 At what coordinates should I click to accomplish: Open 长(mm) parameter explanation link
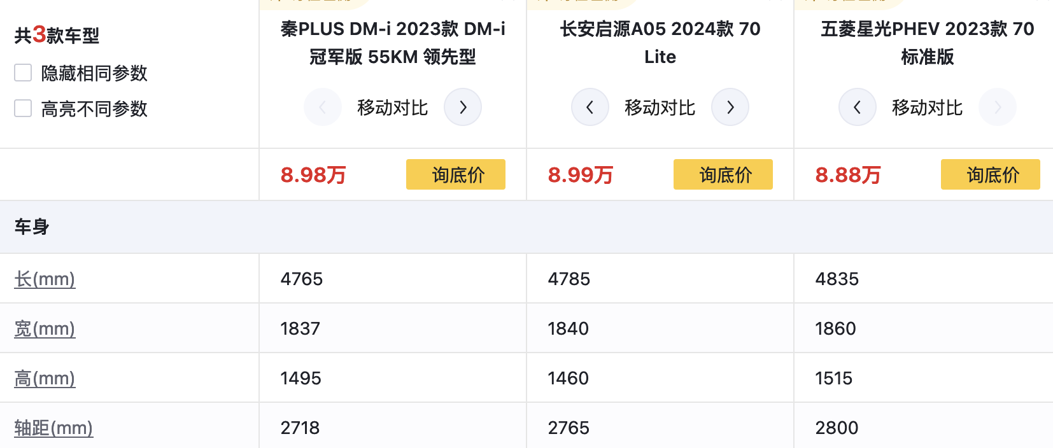[x=45, y=279]
